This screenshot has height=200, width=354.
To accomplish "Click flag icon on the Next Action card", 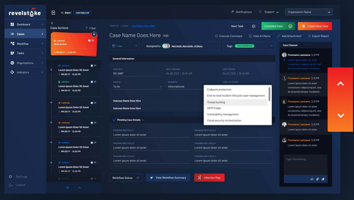I will click(x=92, y=41).
